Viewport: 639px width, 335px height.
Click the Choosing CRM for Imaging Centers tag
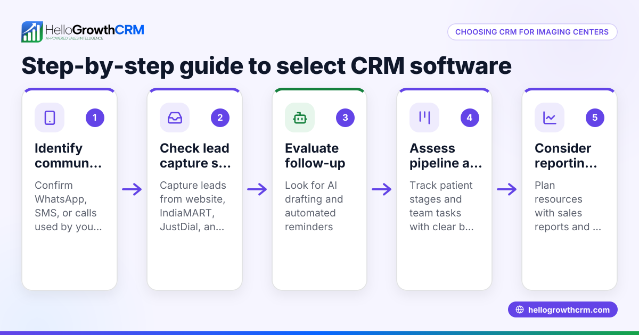[x=532, y=32]
